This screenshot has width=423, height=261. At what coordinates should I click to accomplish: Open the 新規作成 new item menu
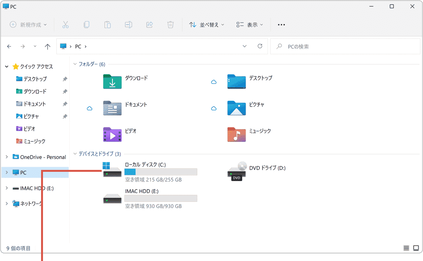(28, 25)
